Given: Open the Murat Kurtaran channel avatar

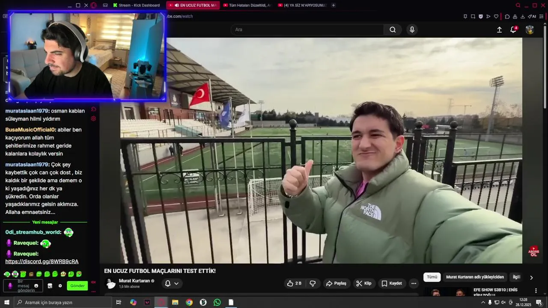Looking at the screenshot, I should [111, 284].
